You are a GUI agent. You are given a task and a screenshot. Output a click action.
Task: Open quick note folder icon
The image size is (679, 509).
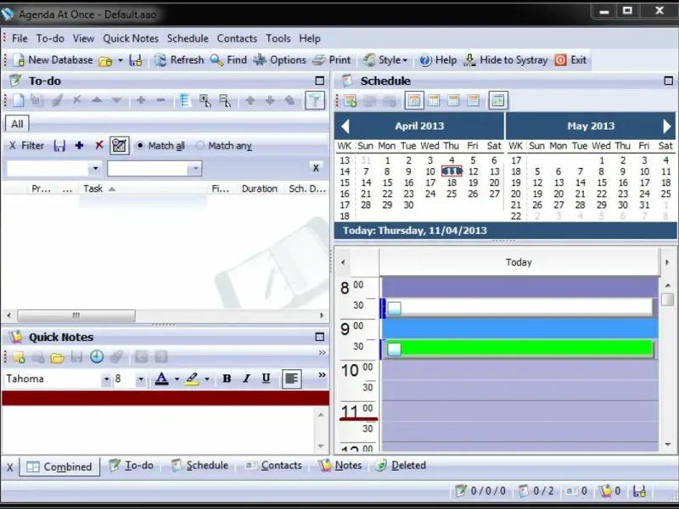click(x=57, y=357)
